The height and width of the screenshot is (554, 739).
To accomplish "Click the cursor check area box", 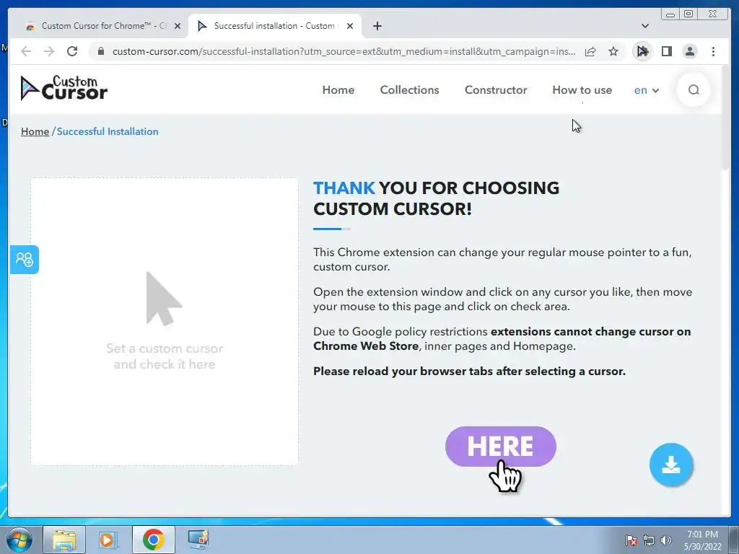I will (x=165, y=322).
